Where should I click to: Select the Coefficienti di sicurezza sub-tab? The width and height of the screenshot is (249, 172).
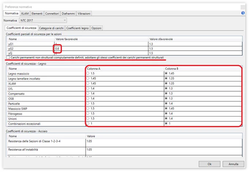(x=22, y=28)
